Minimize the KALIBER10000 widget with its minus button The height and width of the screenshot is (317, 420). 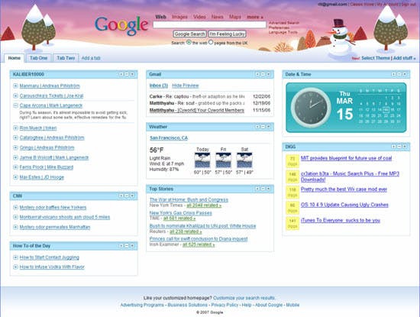[127, 74]
